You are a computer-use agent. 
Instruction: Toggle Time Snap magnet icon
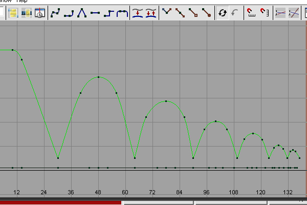point(251,13)
